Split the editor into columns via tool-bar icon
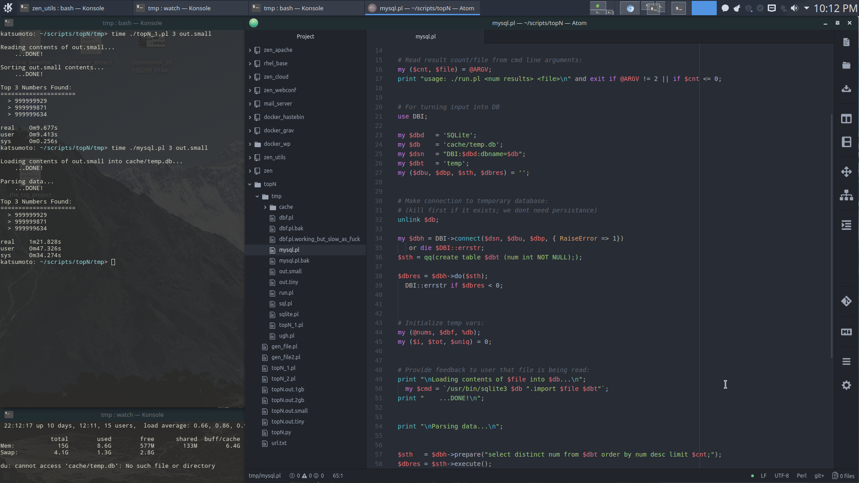 pyautogui.click(x=846, y=119)
